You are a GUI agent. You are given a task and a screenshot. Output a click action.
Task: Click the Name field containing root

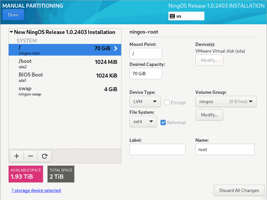tap(225, 149)
